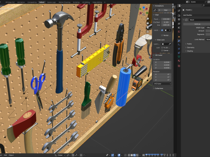The width and height of the screenshot is (210, 157).
Task: Open the Material properties tab
Action: coord(179,61)
